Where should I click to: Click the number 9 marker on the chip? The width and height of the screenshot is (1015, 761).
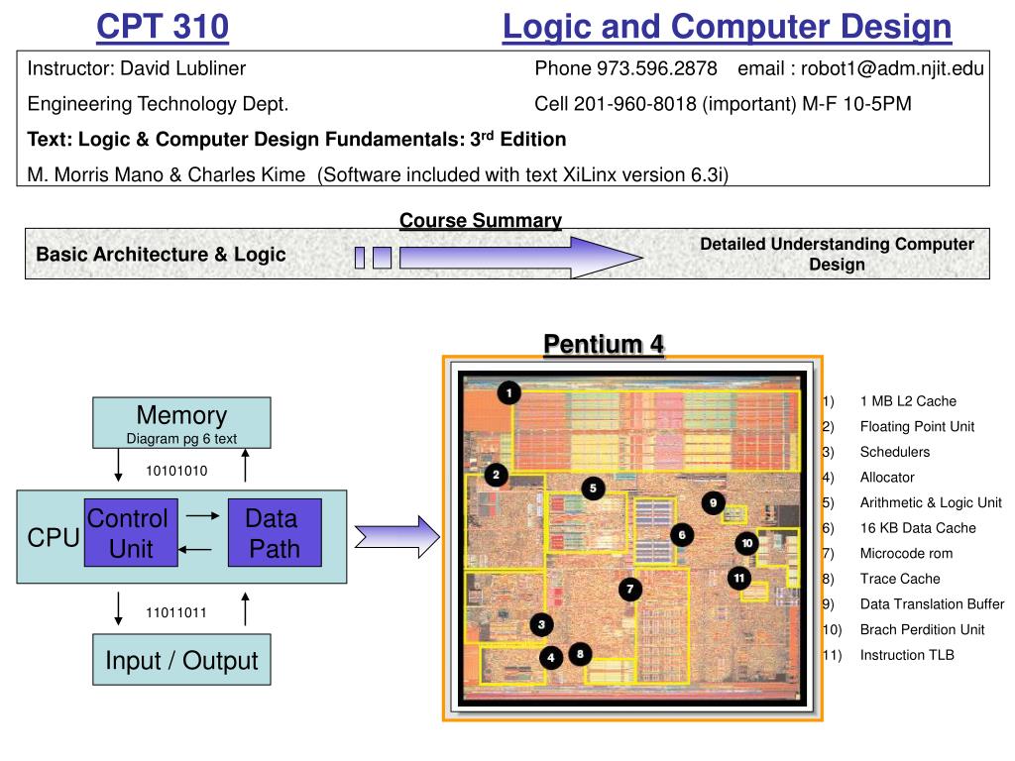pos(714,502)
